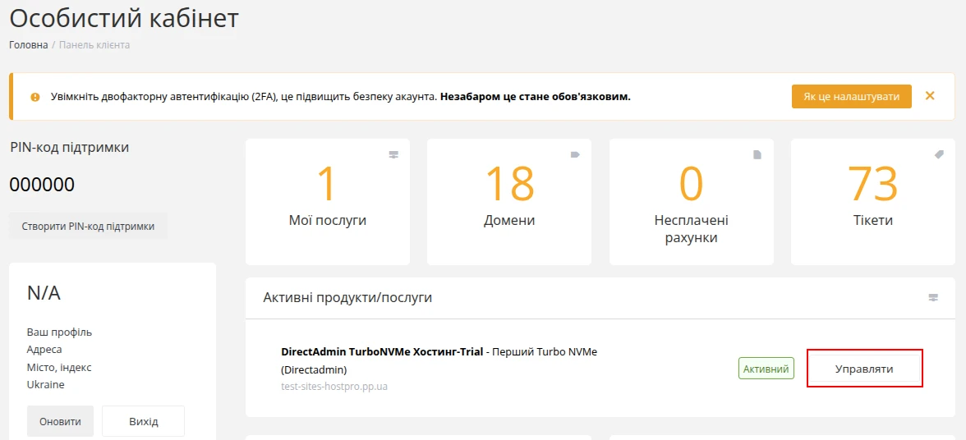The image size is (966, 440).
Task: Click 'Створити PIN-код підтримки' button
Action: pyautogui.click(x=88, y=226)
